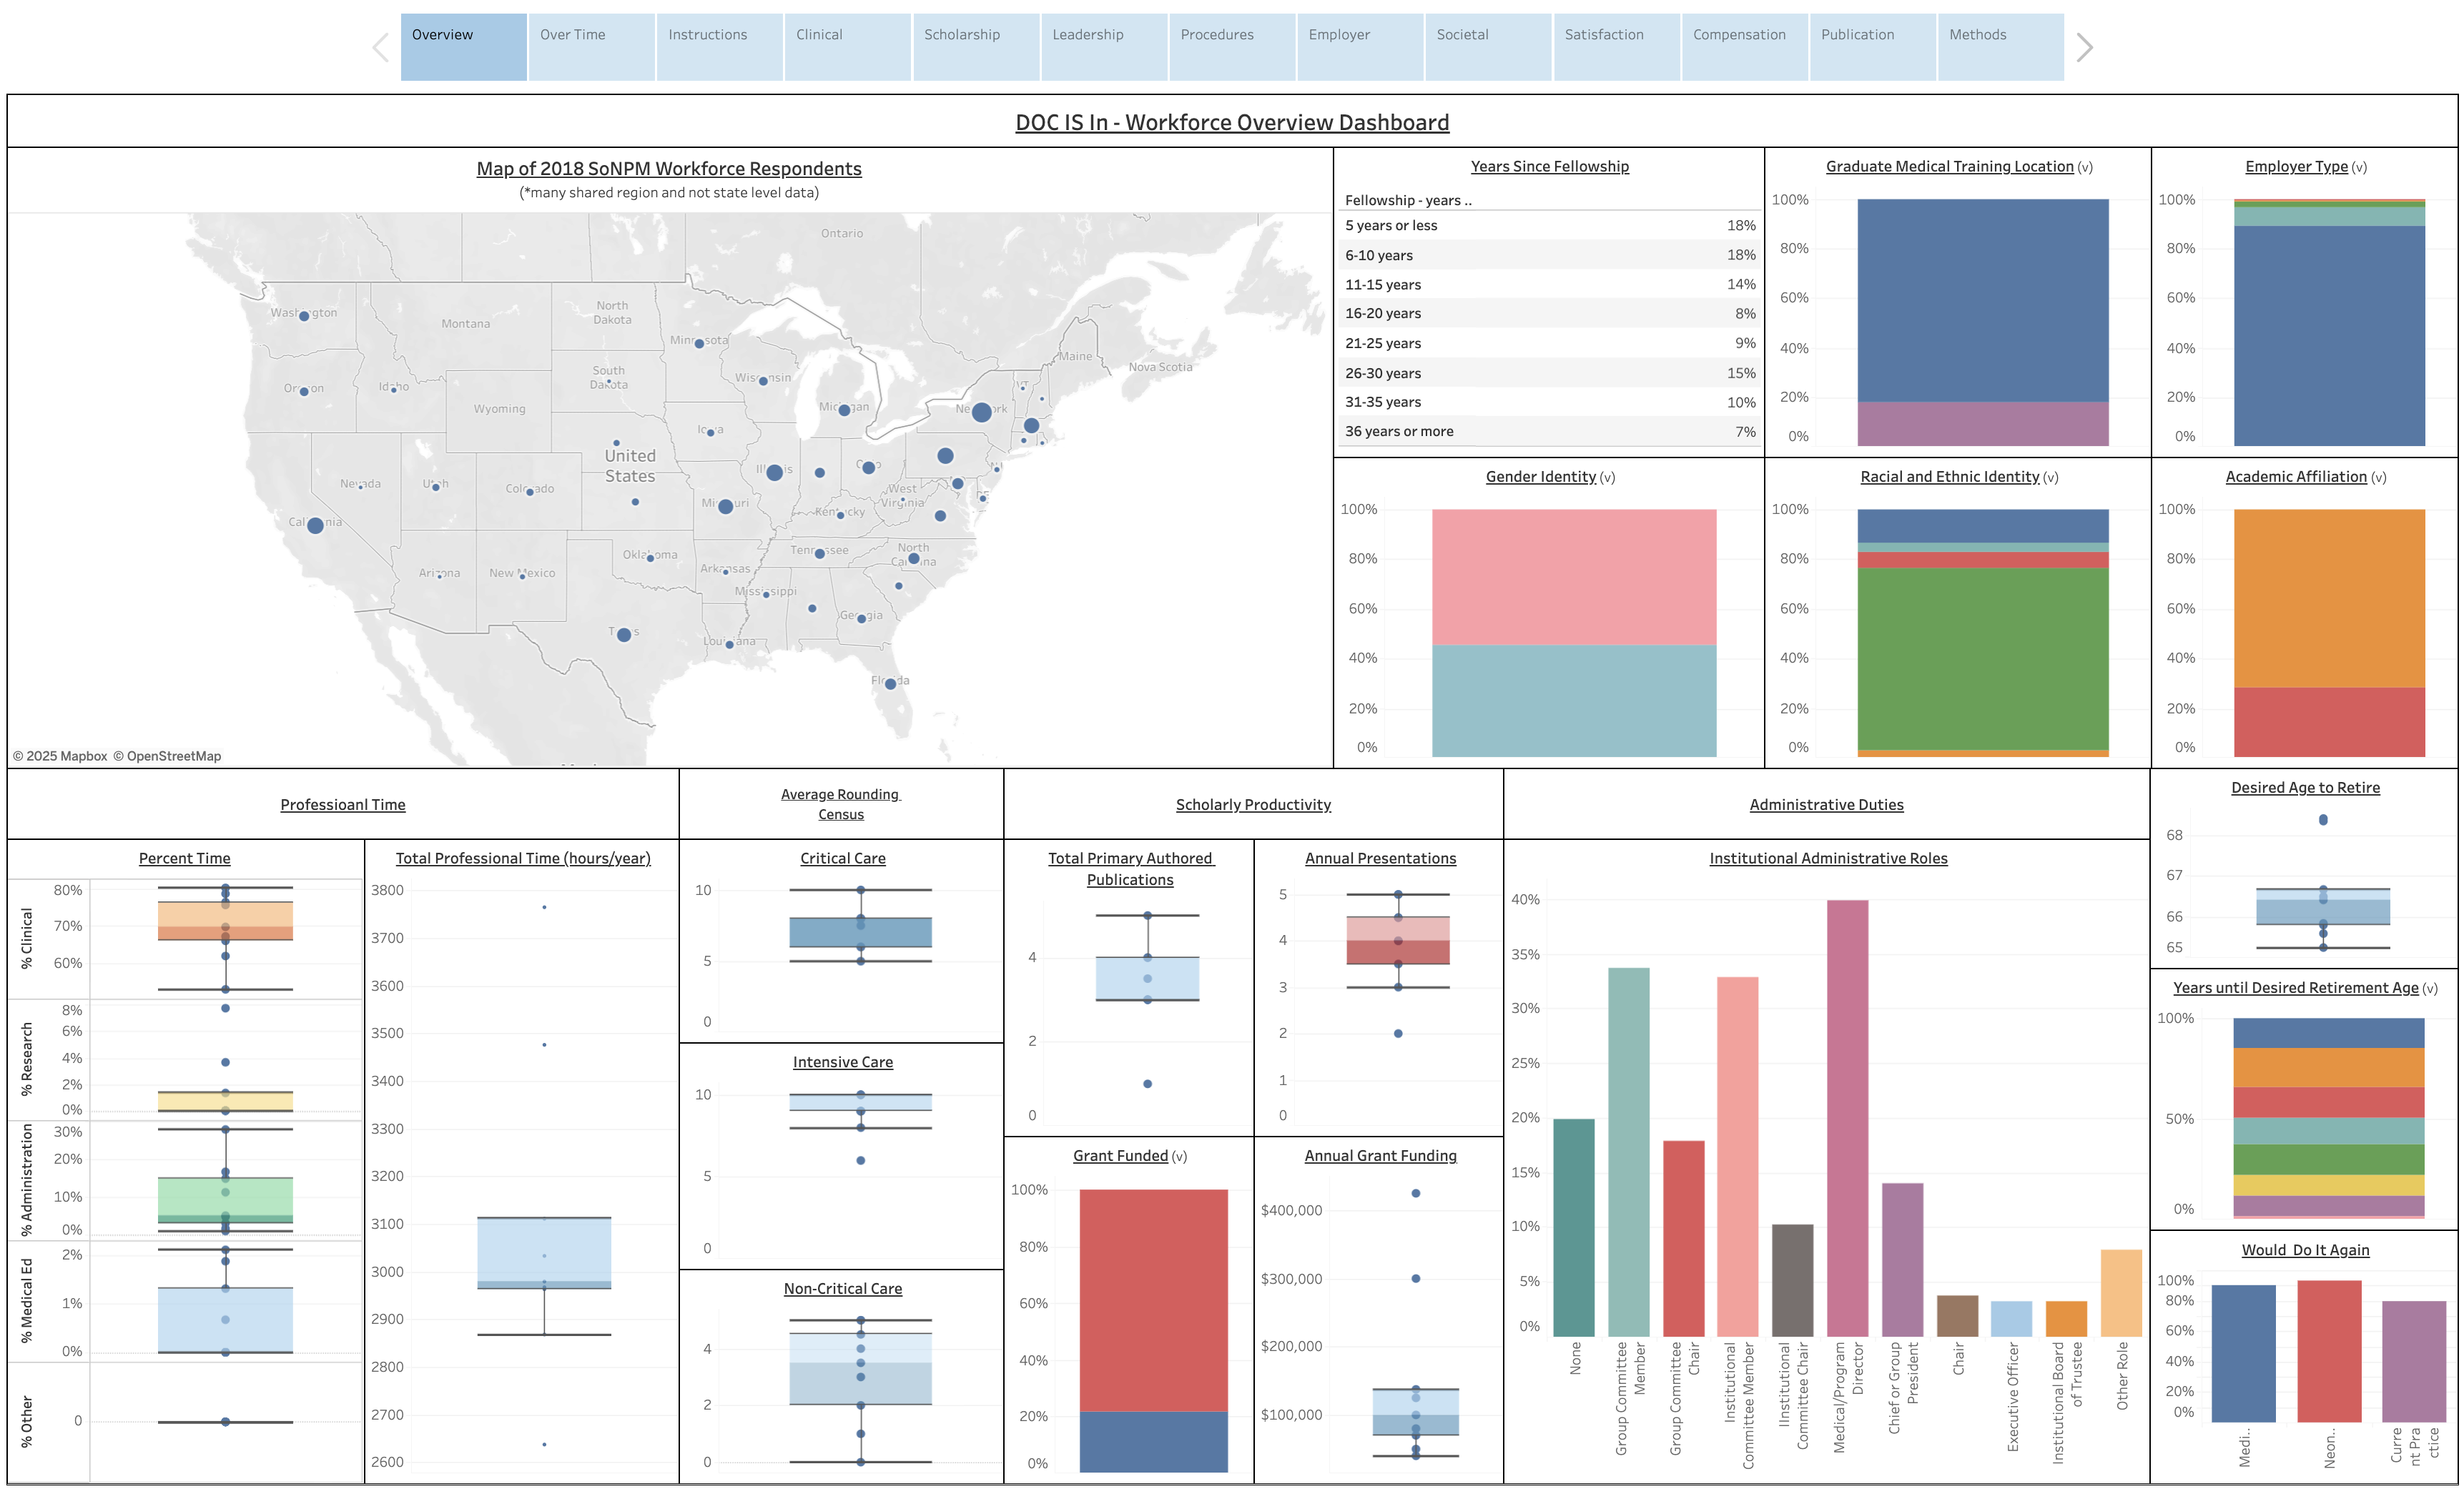Screen dimensions: 2464x1494
Task: Click the left arrow to scroll tabs
Action: (x=380, y=47)
